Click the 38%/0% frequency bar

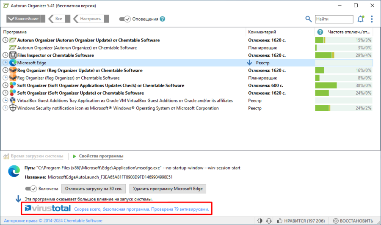[x=344, y=85]
